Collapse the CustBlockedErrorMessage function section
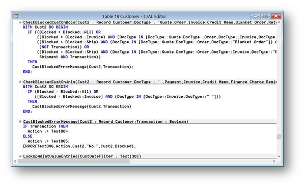 [x=20, y=121]
